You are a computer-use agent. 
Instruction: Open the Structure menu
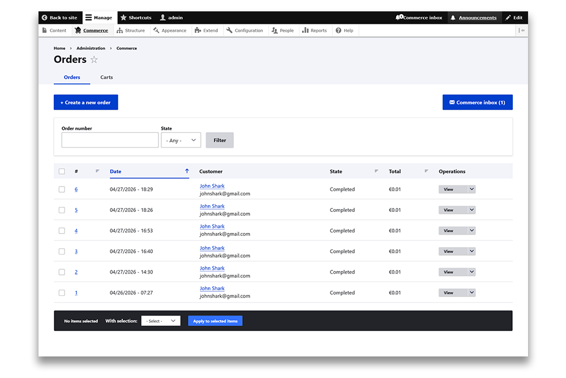[x=131, y=31]
